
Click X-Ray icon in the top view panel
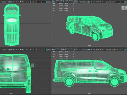(x=30, y=2)
